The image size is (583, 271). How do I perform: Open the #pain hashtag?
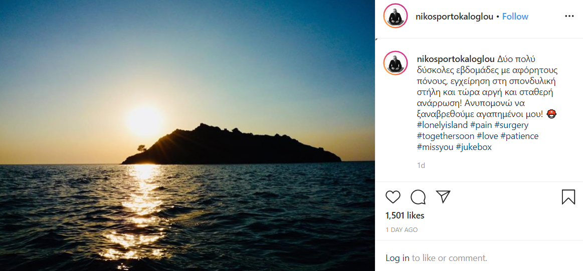[x=482, y=125]
